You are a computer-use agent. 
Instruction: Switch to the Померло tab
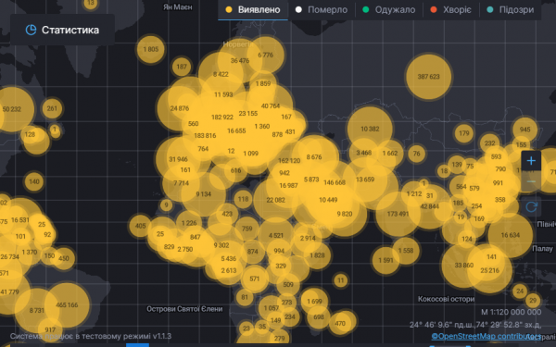(322, 10)
